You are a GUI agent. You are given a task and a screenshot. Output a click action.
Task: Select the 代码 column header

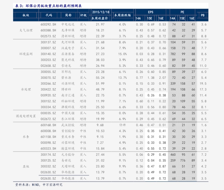coord(49,15)
